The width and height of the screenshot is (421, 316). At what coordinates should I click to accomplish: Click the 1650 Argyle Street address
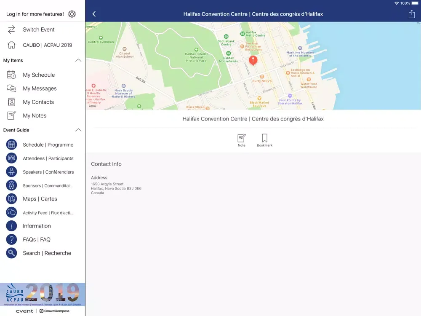tap(107, 184)
